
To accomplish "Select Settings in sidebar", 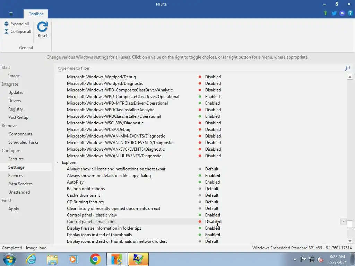I will (16, 167).
